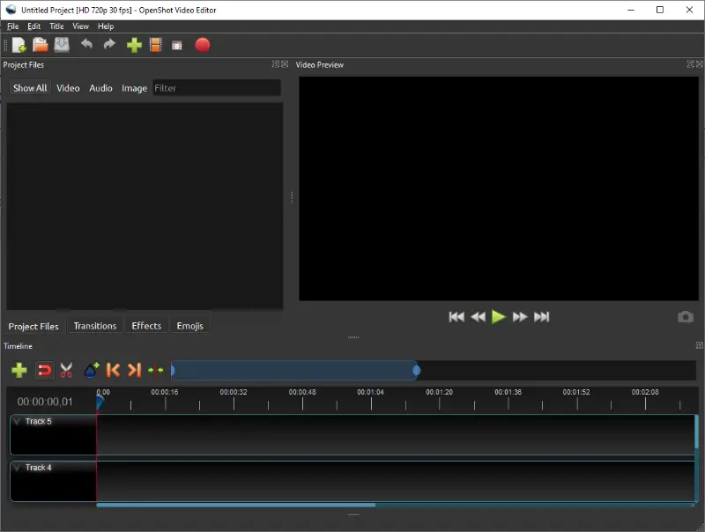The image size is (705, 532).
Task: Select the Track 5 label
Action: 39,421
